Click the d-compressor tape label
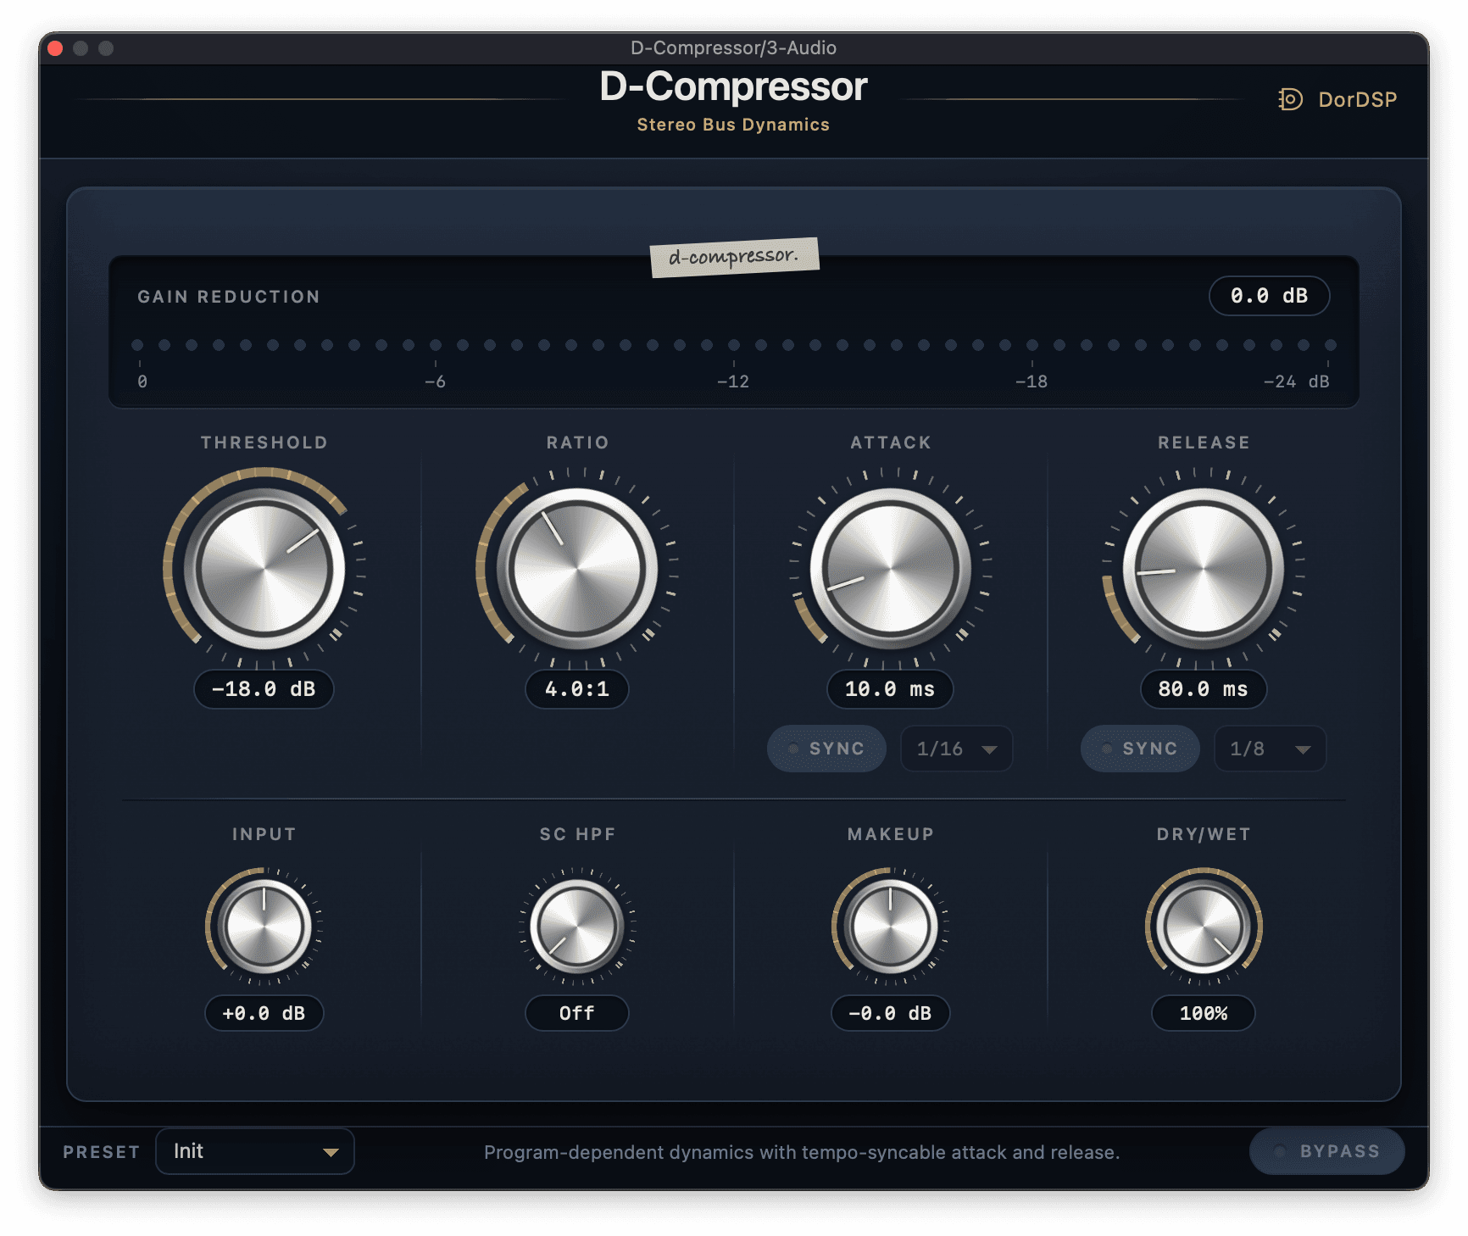This screenshot has width=1468, height=1236. [734, 257]
